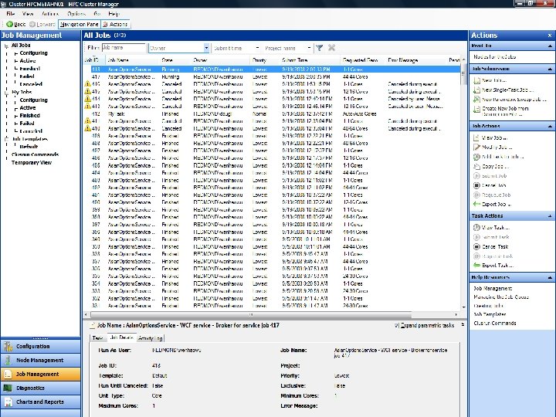This screenshot has height=417, width=556.
Task: Click Nodes for the Jobs link
Action: pyautogui.click(x=495, y=56)
